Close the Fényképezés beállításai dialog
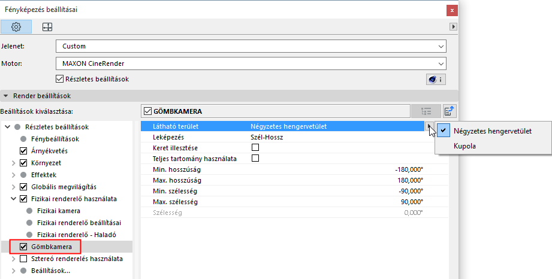552x279 pixels. (452, 11)
